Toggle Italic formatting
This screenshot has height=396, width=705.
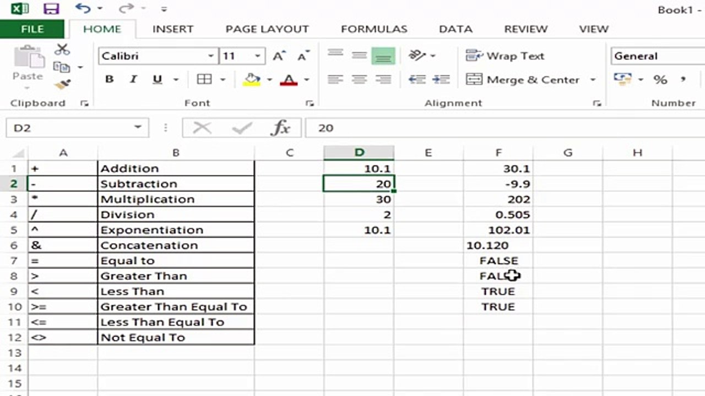133,80
